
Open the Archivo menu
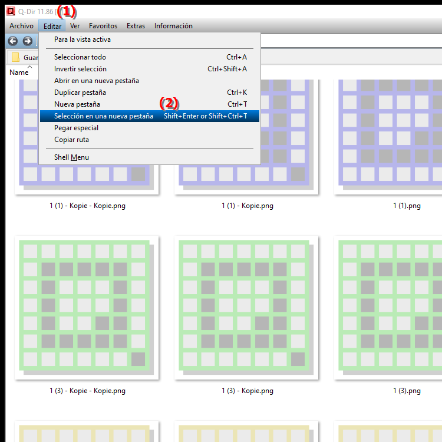(x=21, y=26)
